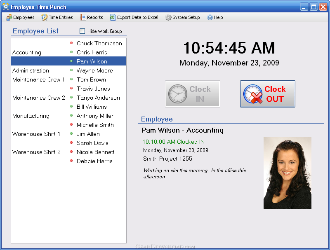Click the red status dot beside Michelle Smith
This screenshot has height=250, width=330.
pos(71,124)
